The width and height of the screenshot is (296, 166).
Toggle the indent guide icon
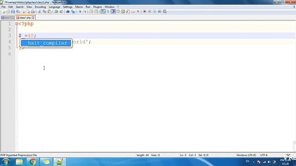(113, 12)
